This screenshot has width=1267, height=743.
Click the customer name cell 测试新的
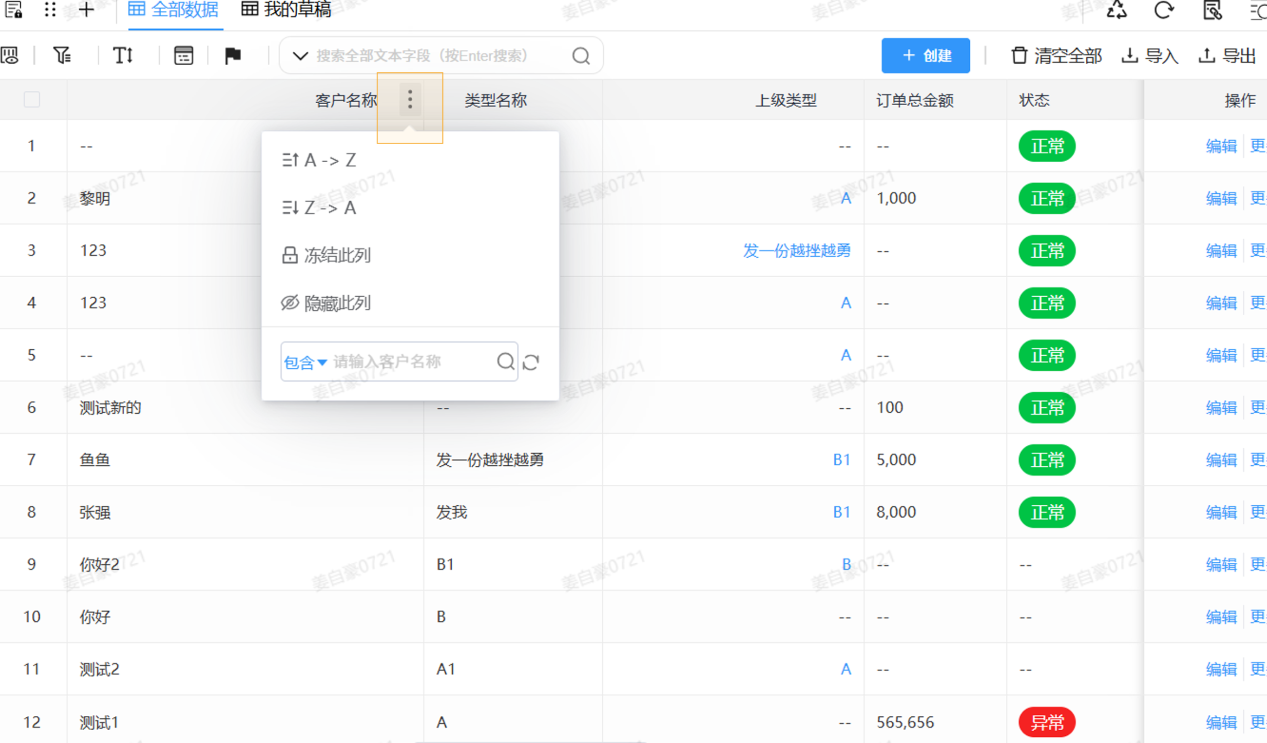(x=110, y=408)
